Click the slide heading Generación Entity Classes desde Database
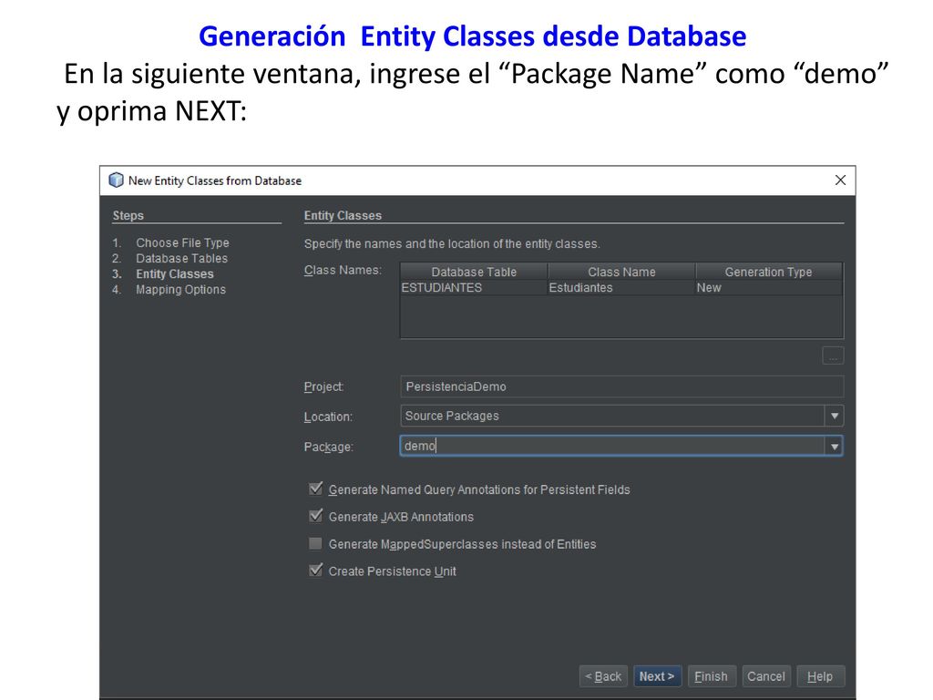This screenshot has width=933, height=700. (473, 36)
